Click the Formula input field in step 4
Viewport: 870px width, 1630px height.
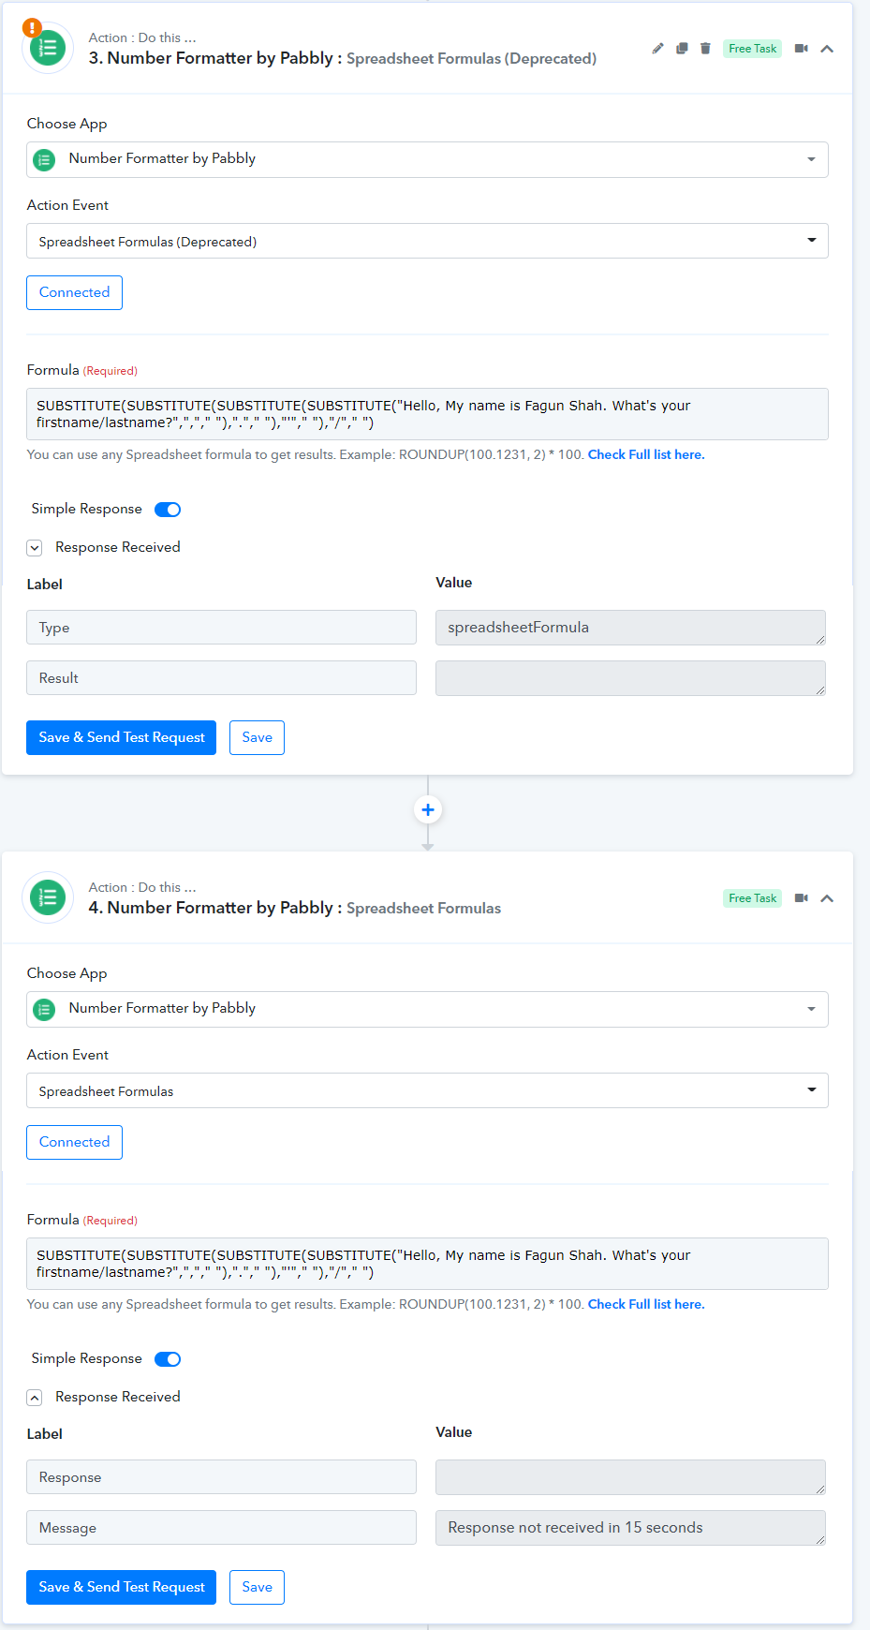click(x=427, y=1264)
